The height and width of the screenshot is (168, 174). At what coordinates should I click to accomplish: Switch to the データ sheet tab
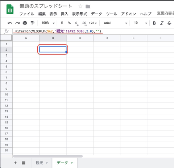pos(62,163)
